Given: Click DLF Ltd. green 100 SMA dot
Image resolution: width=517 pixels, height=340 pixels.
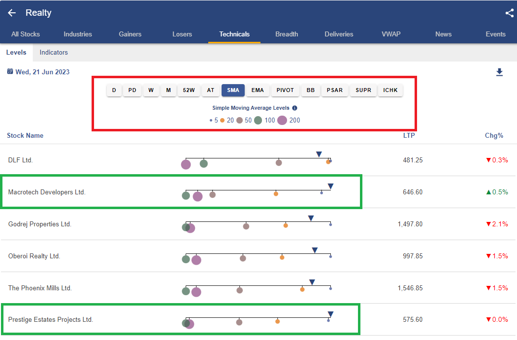Looking at the screenshot, I should [204, 163].
